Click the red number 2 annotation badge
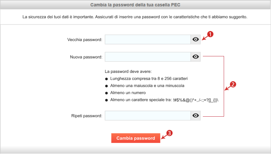This screenshot has width=271, height=154. click(233, 85)
